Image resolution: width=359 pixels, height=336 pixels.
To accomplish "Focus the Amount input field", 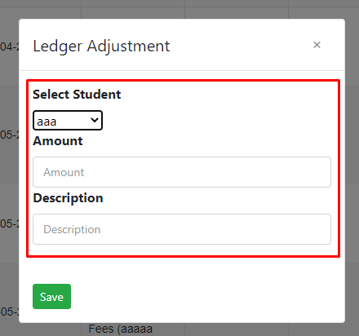I will click(x=182, y=172).
